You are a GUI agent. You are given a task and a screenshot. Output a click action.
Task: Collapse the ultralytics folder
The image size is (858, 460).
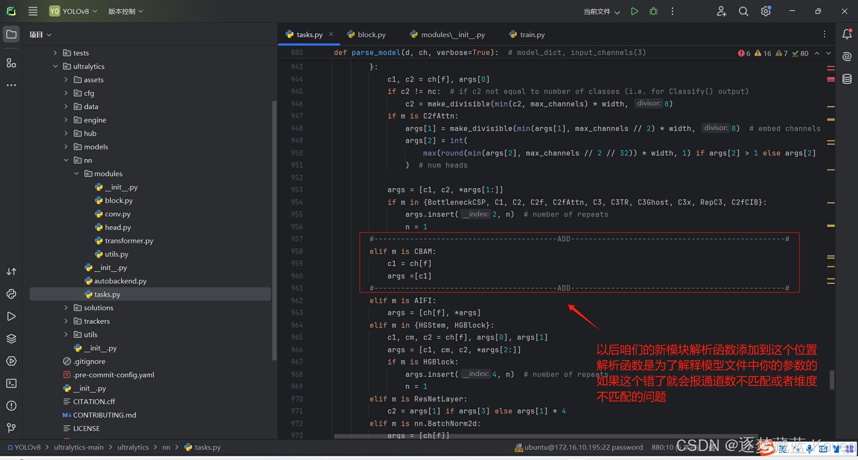pyautogui.click(x=55, y=66)
